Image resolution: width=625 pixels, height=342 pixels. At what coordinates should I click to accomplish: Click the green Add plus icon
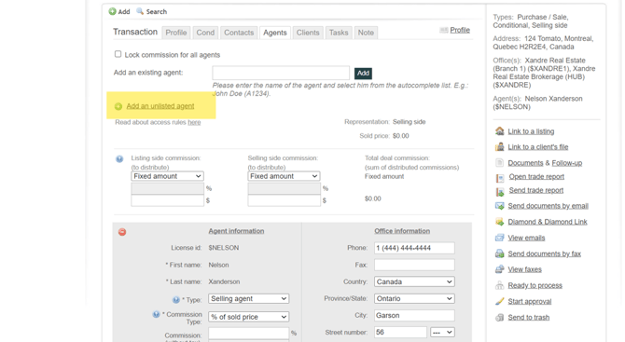tap(112, 11)
